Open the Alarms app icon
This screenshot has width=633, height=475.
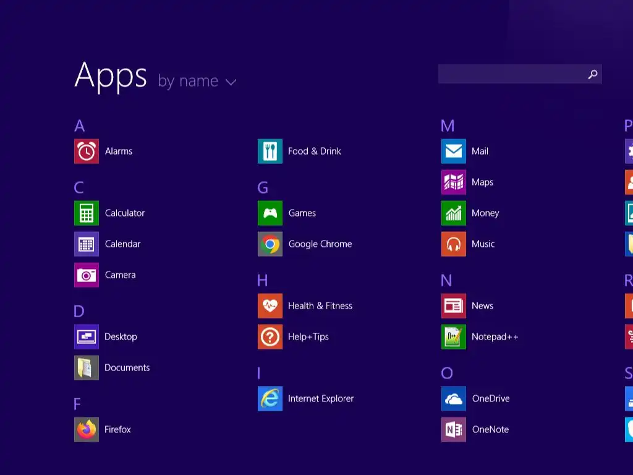pyautogui.click(x=87, y=152)
